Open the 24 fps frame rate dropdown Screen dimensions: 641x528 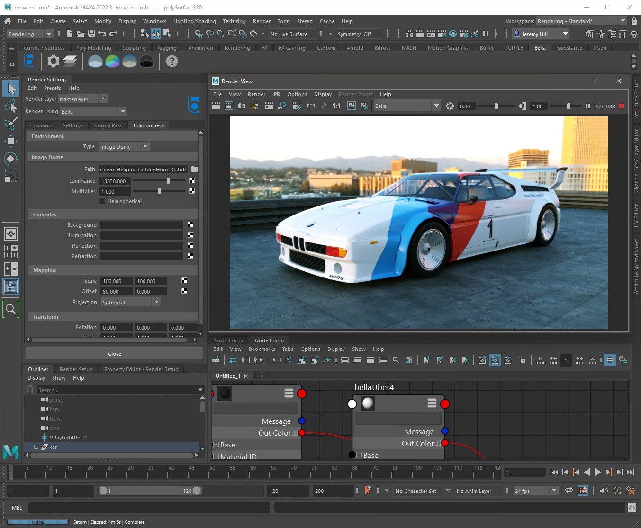click(x=536, y=491)
